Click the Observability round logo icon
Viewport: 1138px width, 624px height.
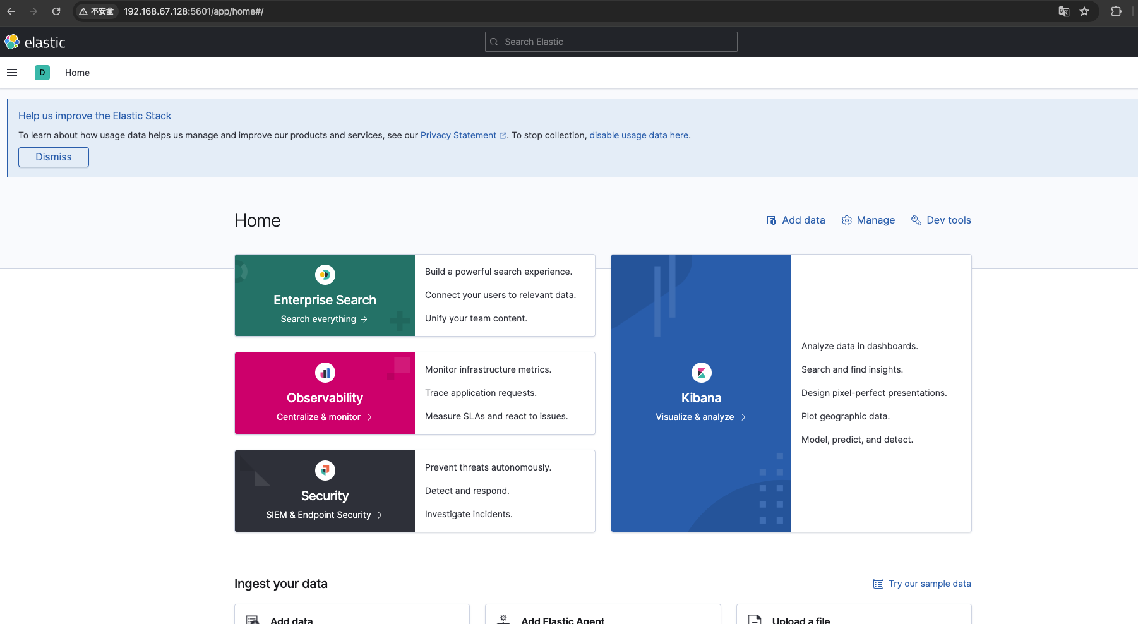(x=325, y=373)
